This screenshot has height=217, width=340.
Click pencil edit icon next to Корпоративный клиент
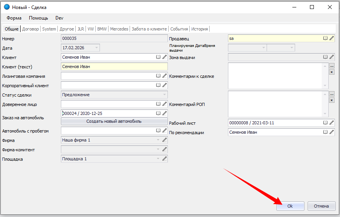coord(165,85)
